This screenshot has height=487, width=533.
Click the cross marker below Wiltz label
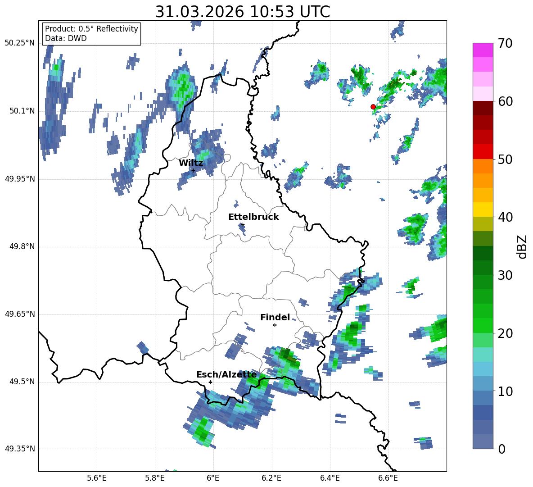[193, 170]
